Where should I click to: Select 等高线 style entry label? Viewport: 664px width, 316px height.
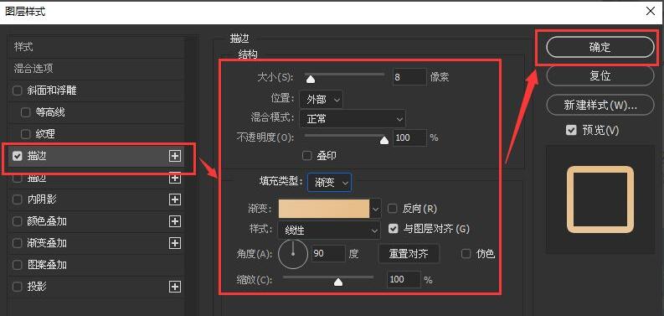(50, 112)
